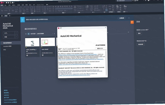165x105 pixels.
Task: Click the New file icon in quick access toolbar
Action: [x=7, y=2]
